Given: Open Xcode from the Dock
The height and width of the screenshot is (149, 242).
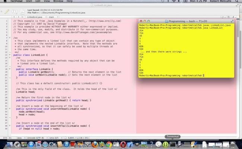Looking at the screenshot, I should [x=130, y=145].
